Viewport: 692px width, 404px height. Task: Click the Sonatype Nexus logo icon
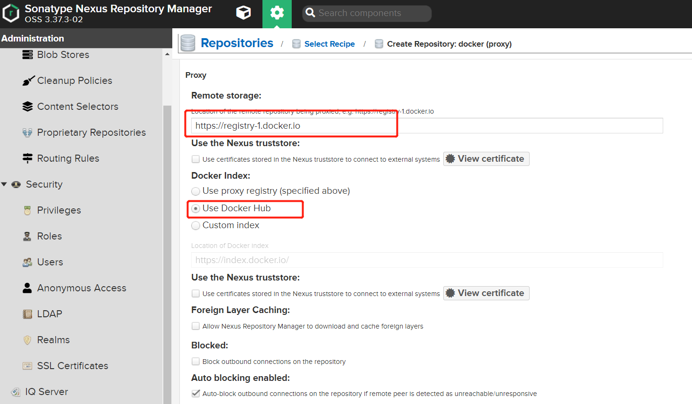pyautogui.click(x=11, y=13)
